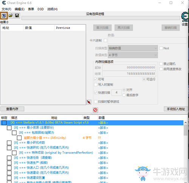189x183 pixels.
Task: Check the lock box for 快速任务 (调查等)
Action: pyautogui.click(x=9, y=158)
